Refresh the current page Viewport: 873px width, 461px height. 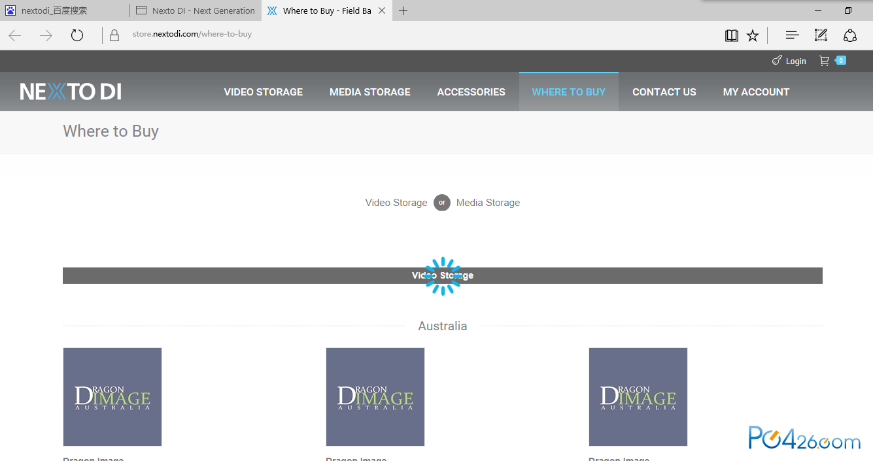click(x=77, y=35)
